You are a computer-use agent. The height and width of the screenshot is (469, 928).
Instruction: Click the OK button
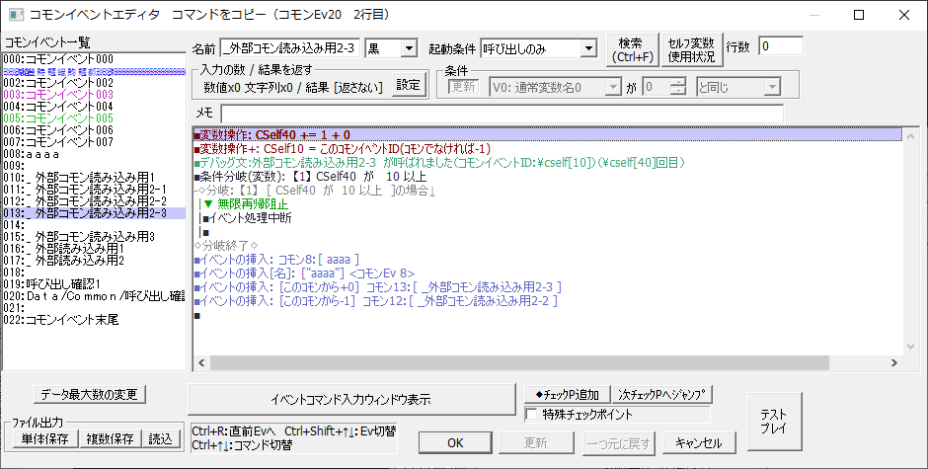pyautogui.click(x=456, y=443)
